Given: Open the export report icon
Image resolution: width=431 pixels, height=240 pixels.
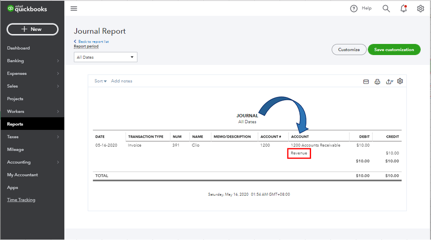Looking at the screenshot, I should [x=389, y=81].
